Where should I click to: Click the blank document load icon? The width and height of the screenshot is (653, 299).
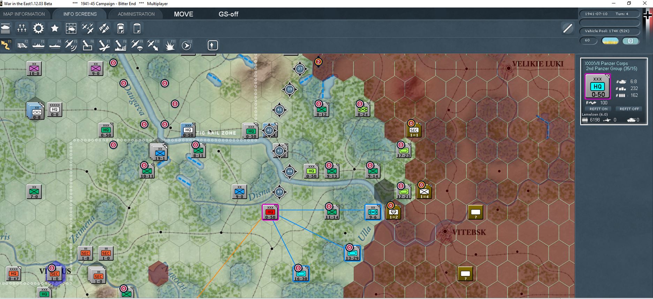pos(137,28)
